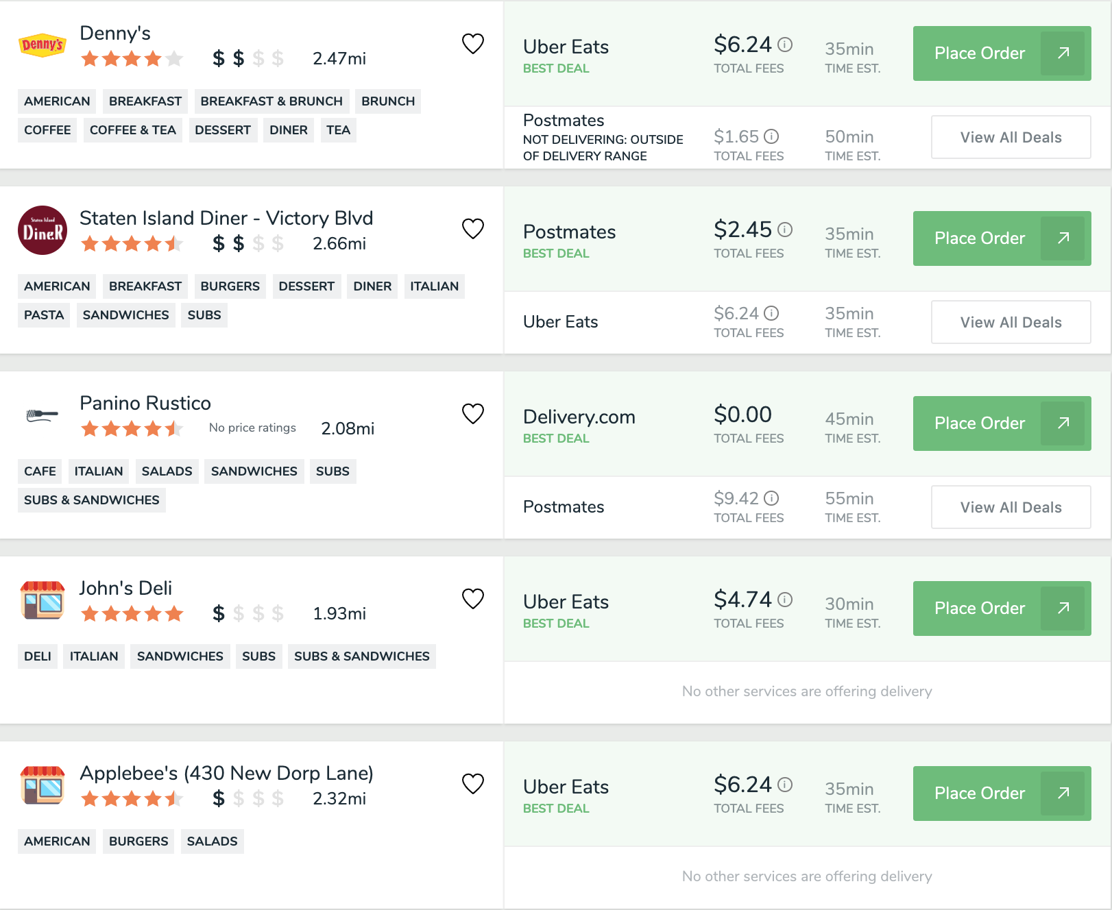Show fee info for Denny's Uber Eats $6.24

pos(786,45)
